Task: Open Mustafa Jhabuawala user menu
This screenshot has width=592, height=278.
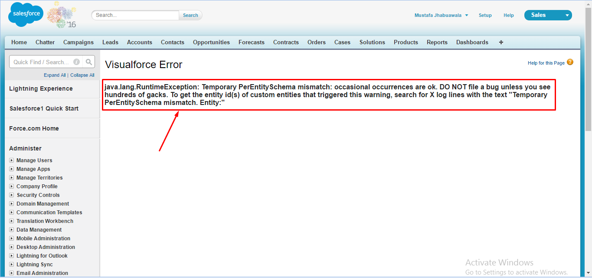Action: (441, 15)
